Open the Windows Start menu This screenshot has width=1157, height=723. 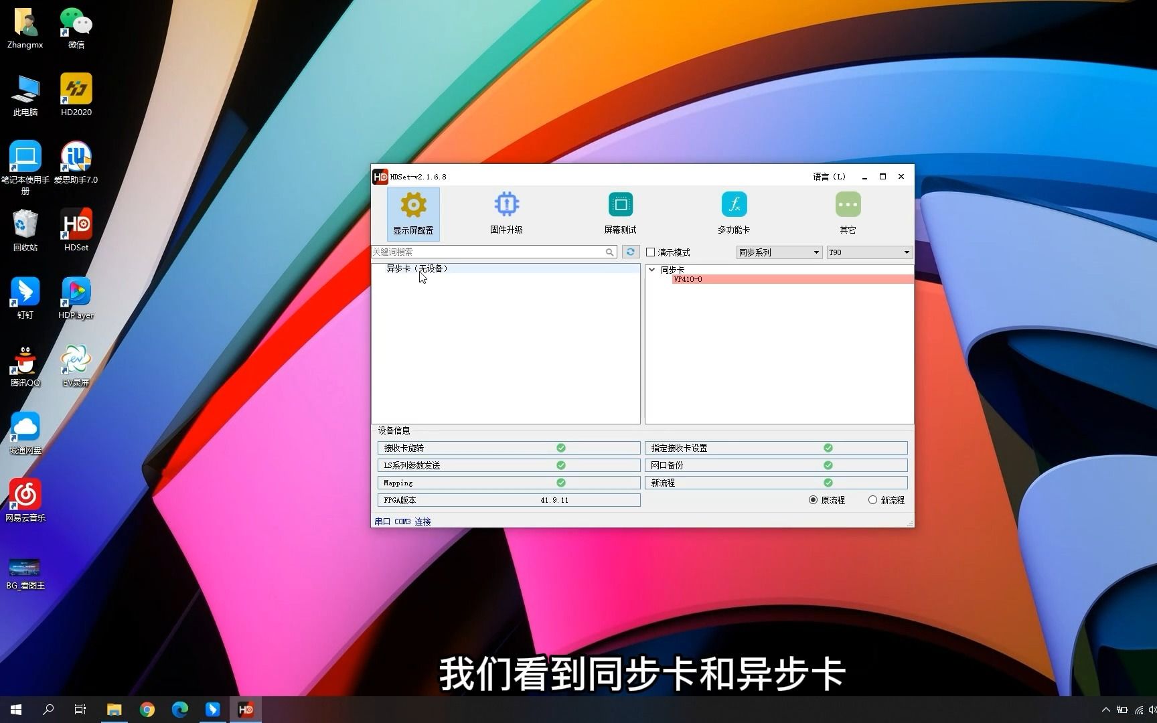16,710
